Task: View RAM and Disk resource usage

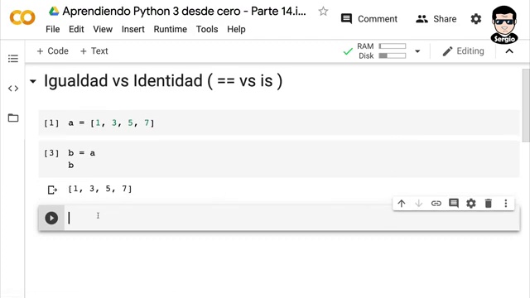Action: [382, 51]
